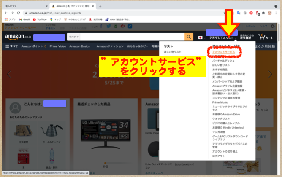Open the Extensions puzzle piece icon
Viewport: 282px width, 177px height.
(263, 13)
